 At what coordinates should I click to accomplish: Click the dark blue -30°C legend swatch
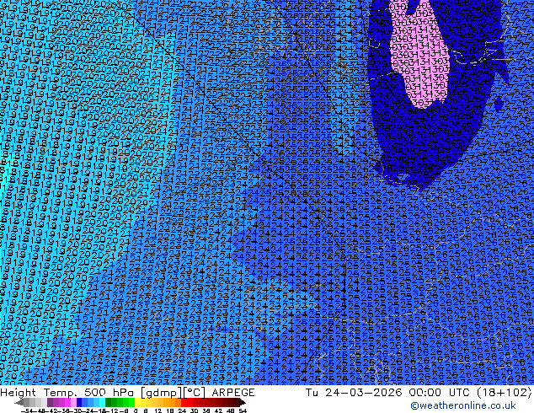79,402
